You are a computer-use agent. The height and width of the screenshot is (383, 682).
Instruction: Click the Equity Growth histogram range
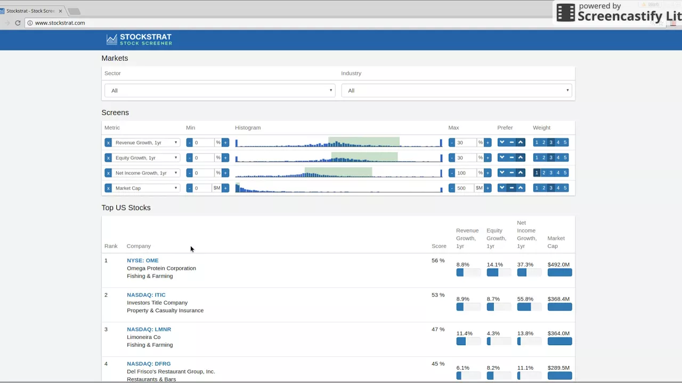click(x=364, y=157)
